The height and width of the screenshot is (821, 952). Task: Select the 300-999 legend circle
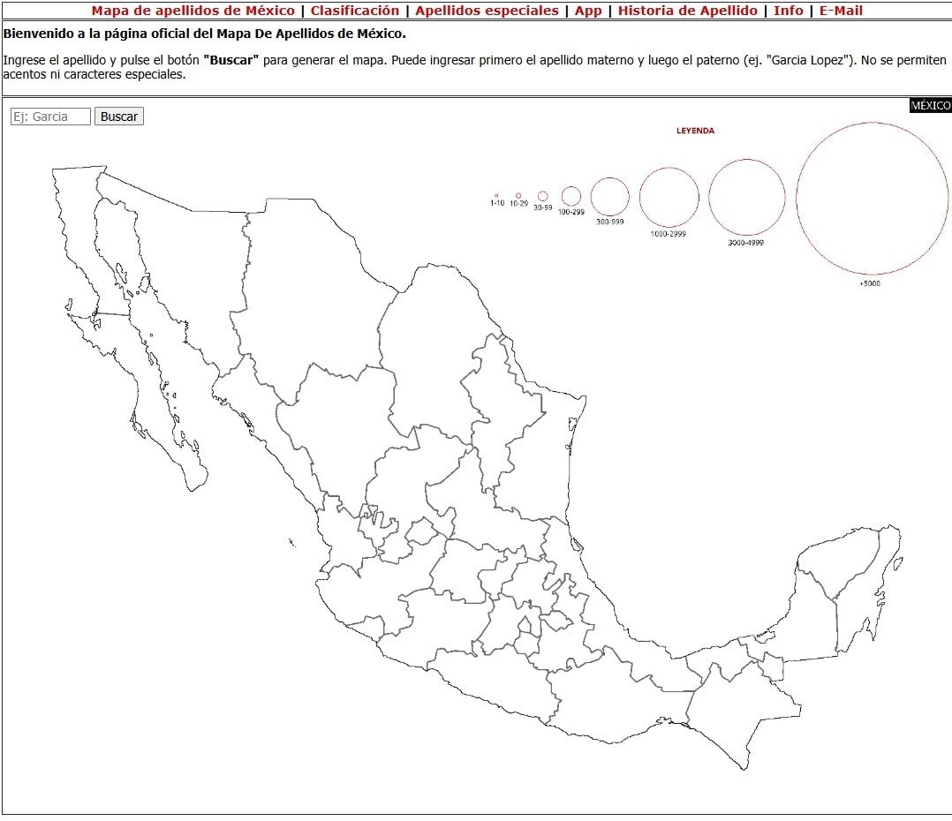coord(609,196)
